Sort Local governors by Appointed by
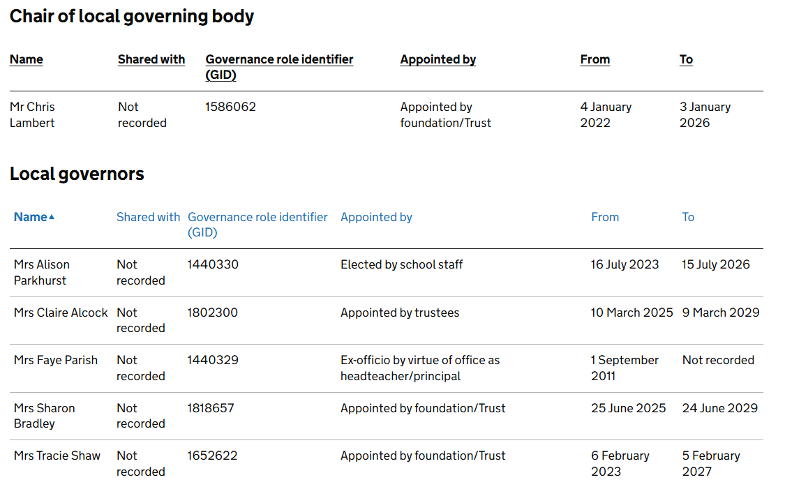This screenshot has width=785, height=496. tap(376, 217)
